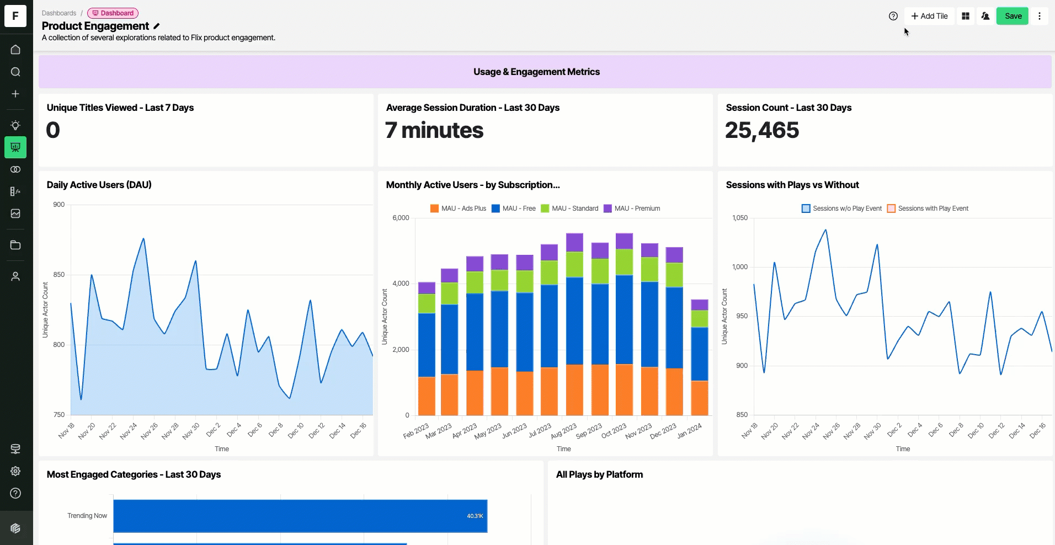Open All Plays by Platform tile title

(x=599, y=474)
